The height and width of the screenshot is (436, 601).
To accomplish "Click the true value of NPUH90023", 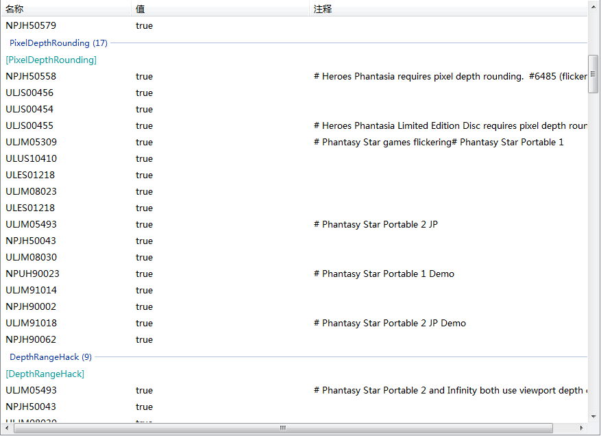I will pos(144,274).
